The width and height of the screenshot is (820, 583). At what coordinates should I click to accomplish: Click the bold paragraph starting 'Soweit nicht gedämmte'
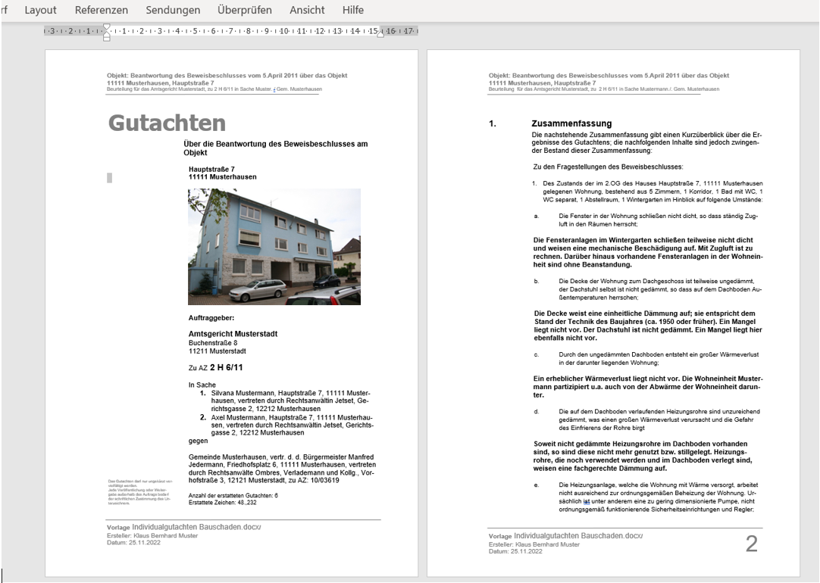pos(643,456)
